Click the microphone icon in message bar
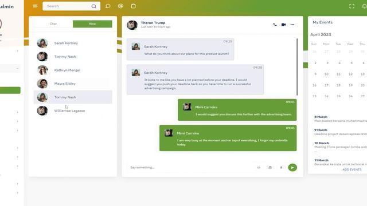Image resolution: width=367 pixels, height=206 pixels. 281,168
